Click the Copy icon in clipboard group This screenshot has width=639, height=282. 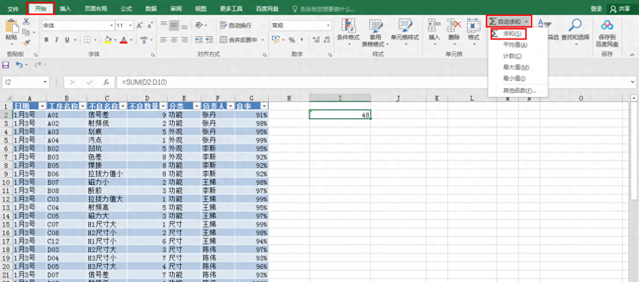(x=26, y=32)
